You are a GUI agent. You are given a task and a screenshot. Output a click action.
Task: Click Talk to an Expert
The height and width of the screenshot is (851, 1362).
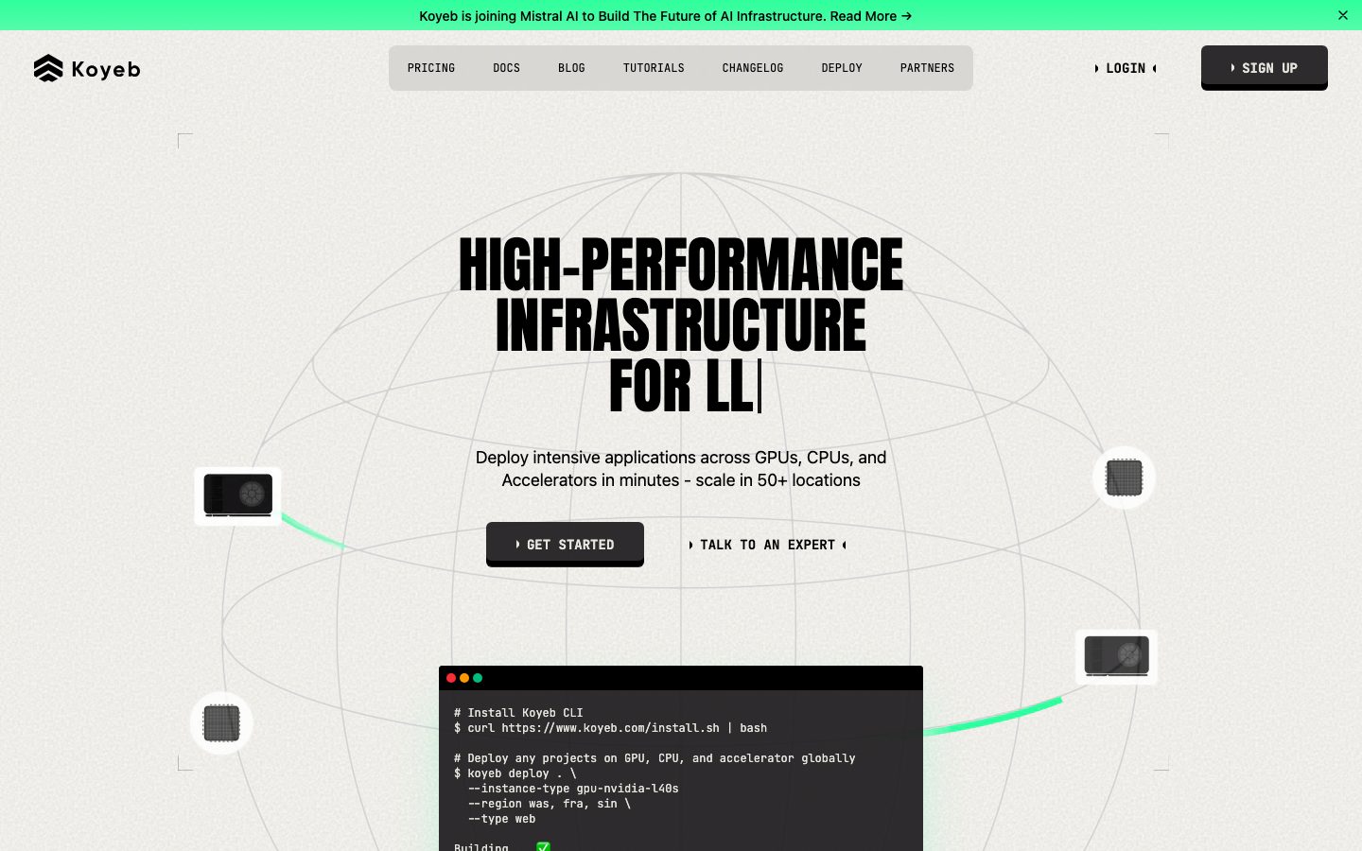point(767,545)
